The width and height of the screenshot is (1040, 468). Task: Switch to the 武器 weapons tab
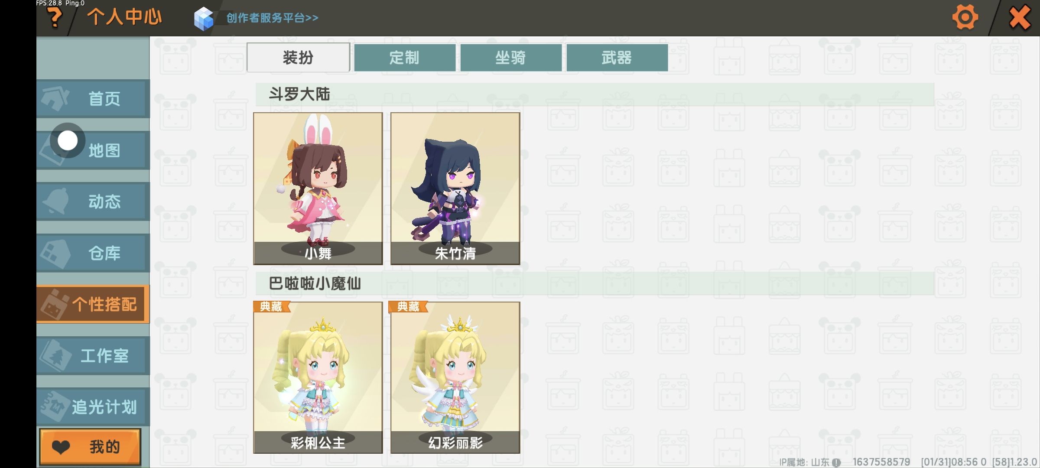pos(617,58)
